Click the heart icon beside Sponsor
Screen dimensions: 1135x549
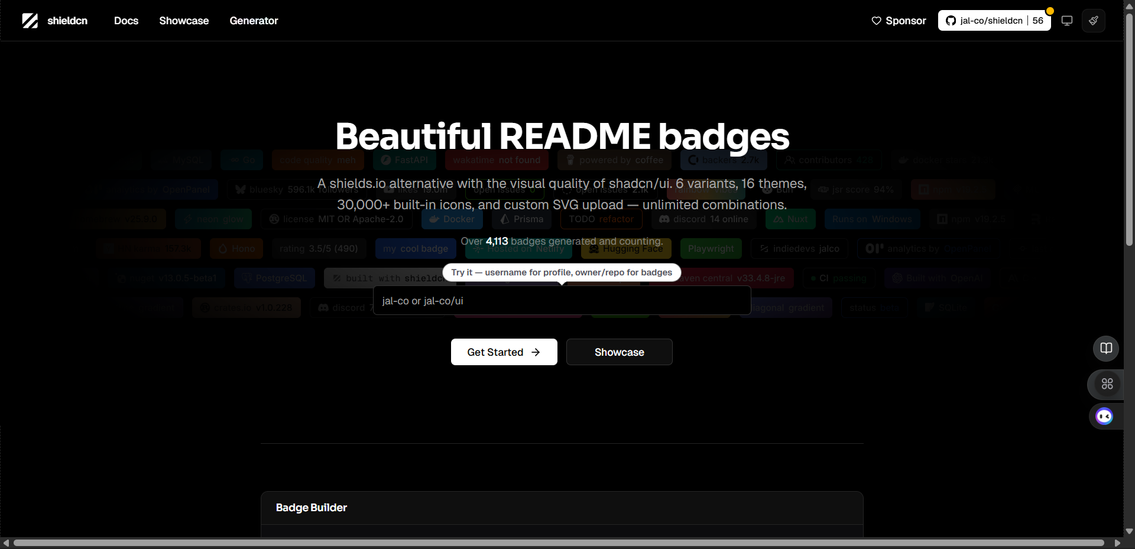pos(876,21)
